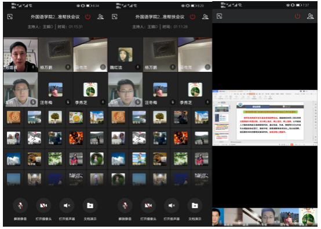Viewport: 321px width, 229px height.
Task: Select 魏红洁 avatar tile in the middle screen
Action: [125, 54]
